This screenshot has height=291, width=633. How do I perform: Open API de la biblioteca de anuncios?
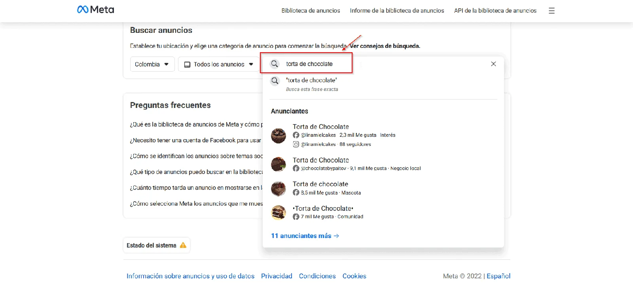pos(495,11)
